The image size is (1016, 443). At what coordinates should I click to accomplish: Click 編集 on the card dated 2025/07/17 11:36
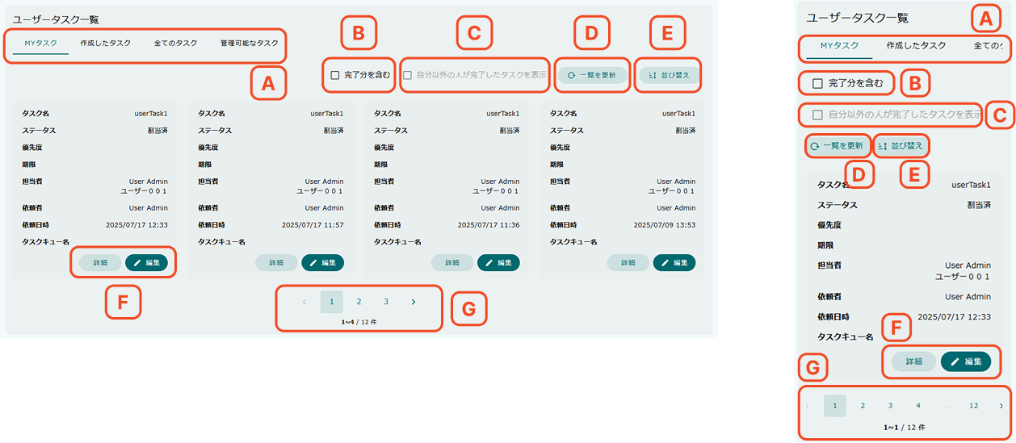coord(498,262)
